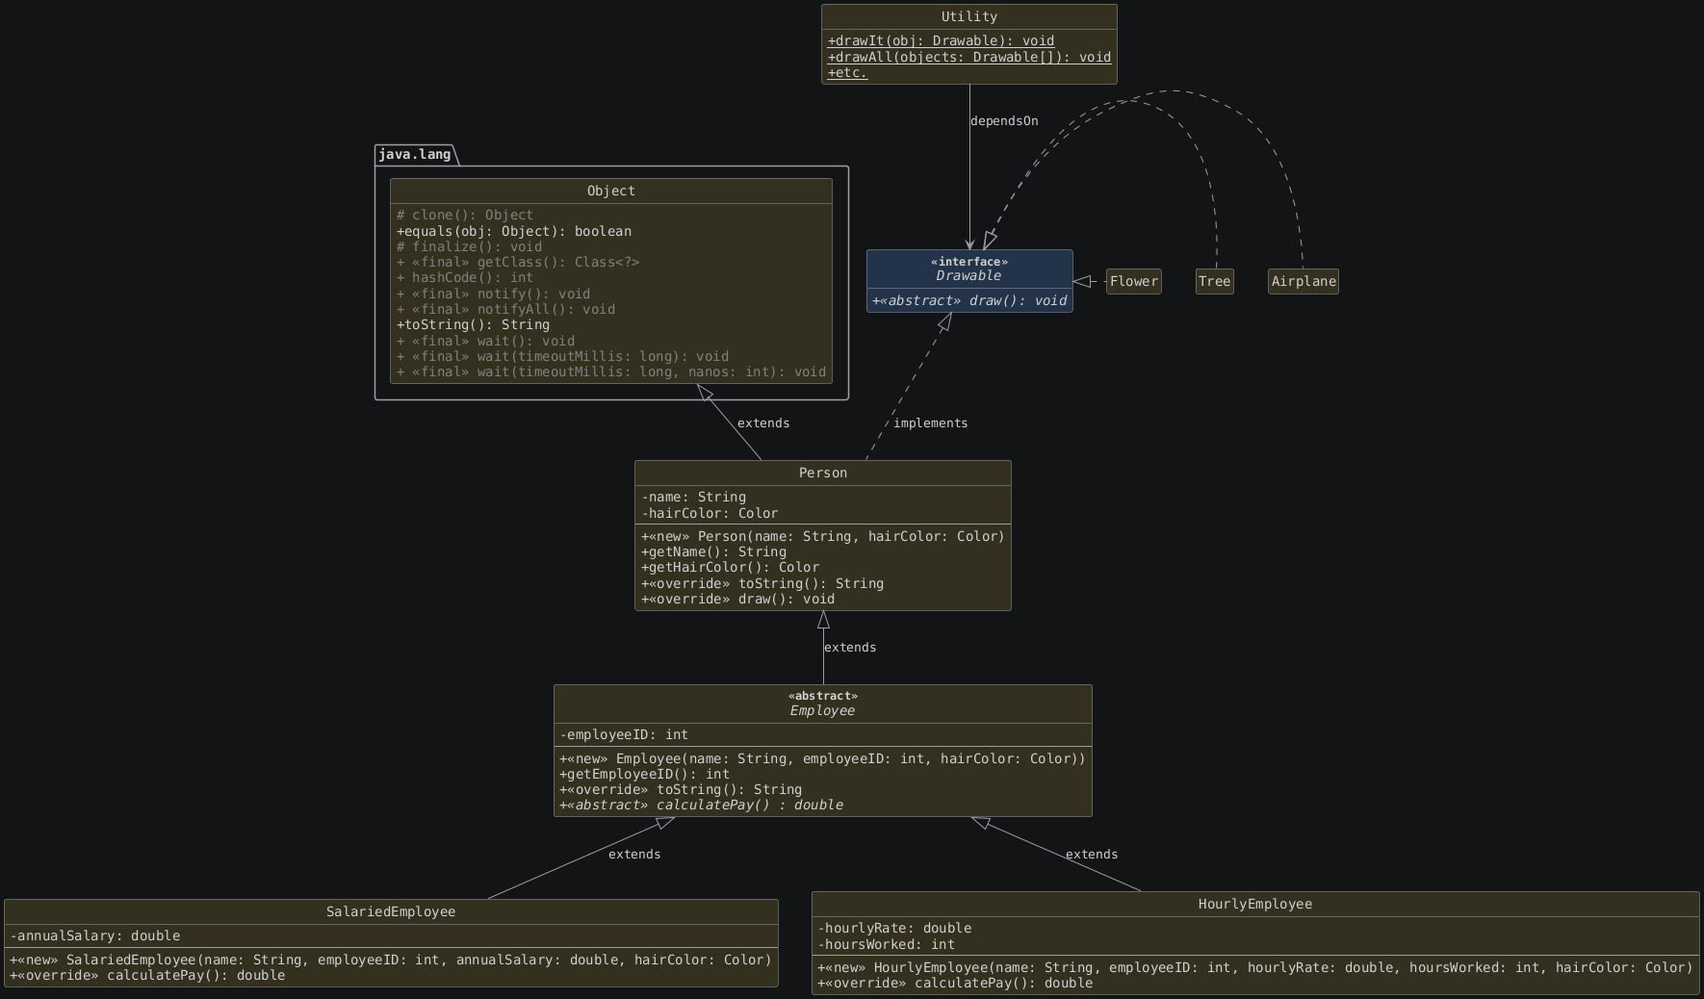Select the Drawable interface name

(x=968, y=276)
